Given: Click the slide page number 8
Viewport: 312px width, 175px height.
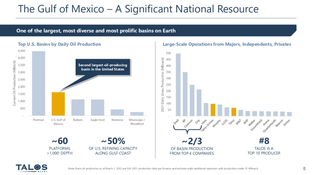Looking at the screenshot, I should 304,168.
